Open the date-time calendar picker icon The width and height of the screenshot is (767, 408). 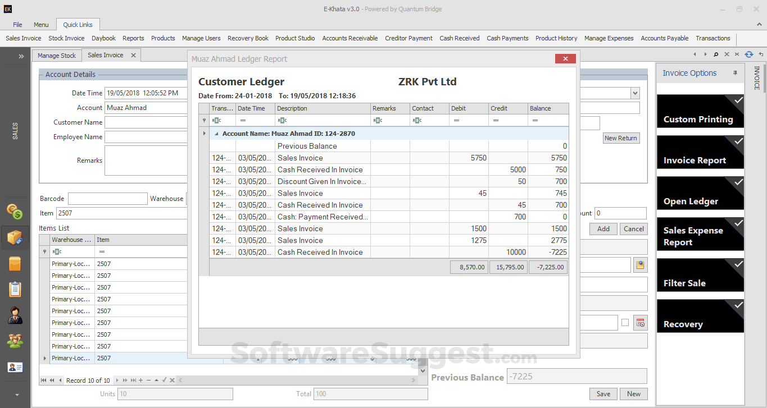point(640,322)
